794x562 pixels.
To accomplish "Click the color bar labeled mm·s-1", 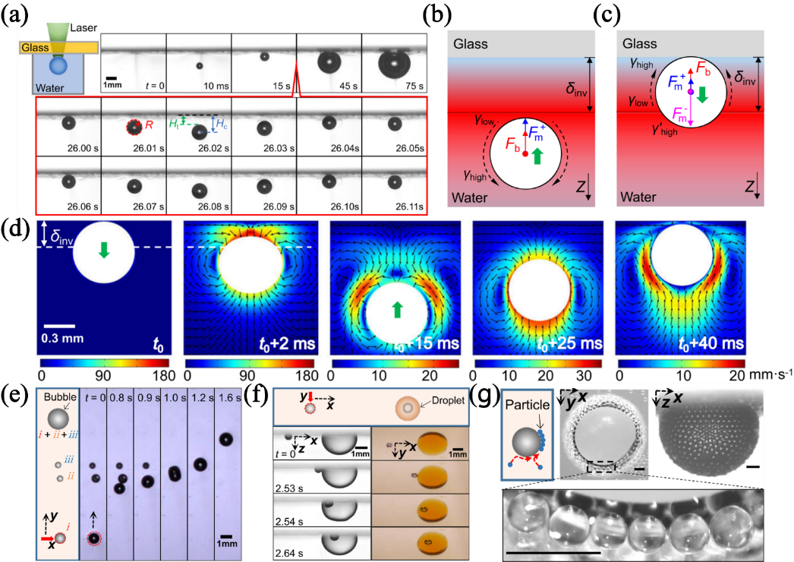I will [682, 363].
